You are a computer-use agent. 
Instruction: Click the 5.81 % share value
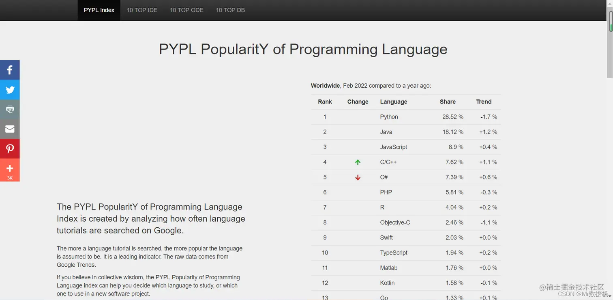[x=454, y=192]
